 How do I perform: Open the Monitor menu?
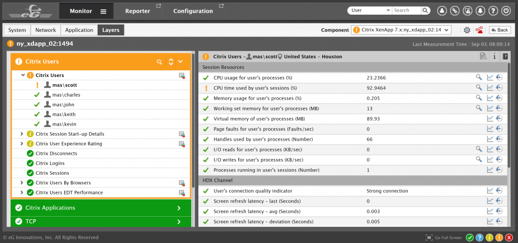pos(87,11)
